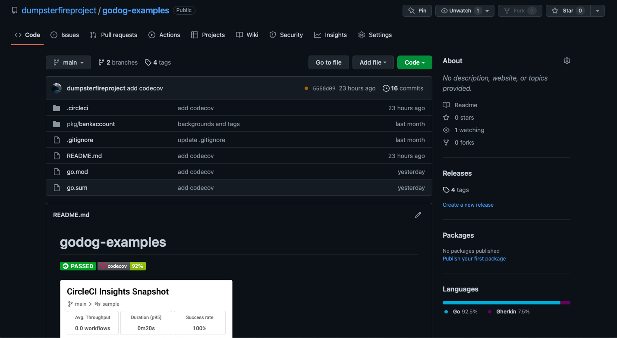Screen dimensions: 617x338
Task: Click Publish your first package link
Action: point(474,259)
